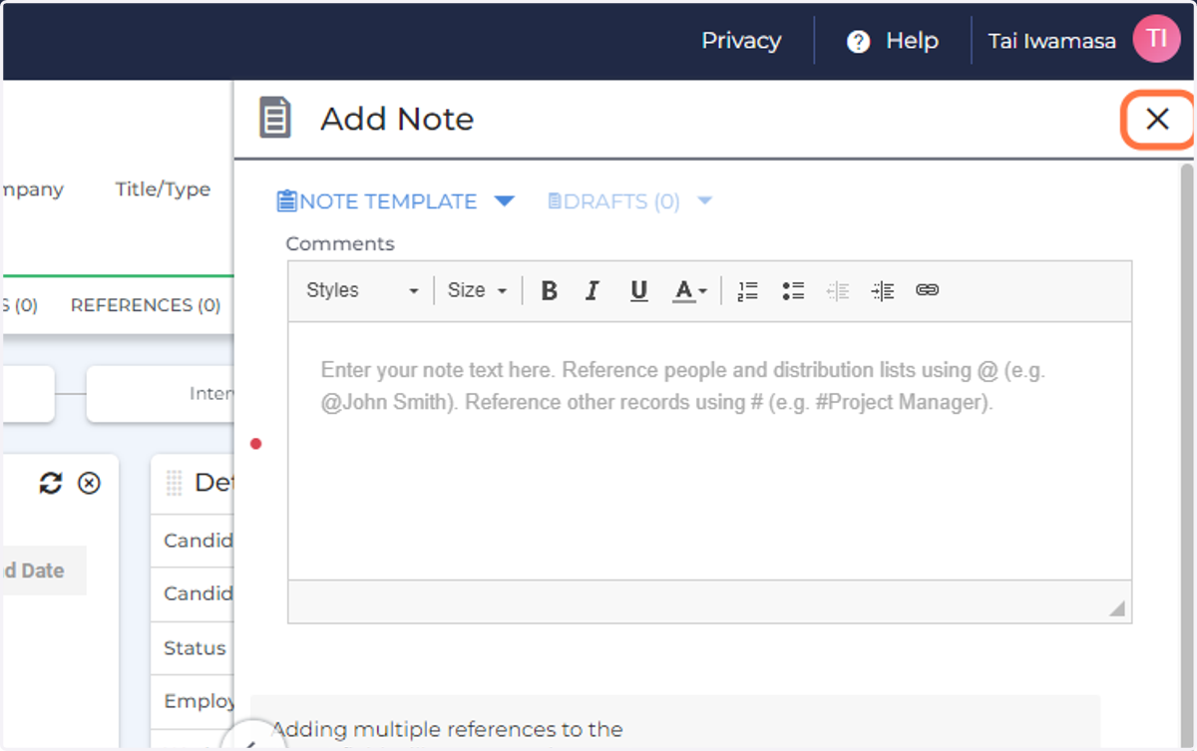Open the text color picker
The image size is (1197, 751).
[x=689, y=291]
